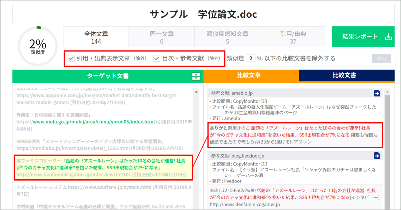
Task: Click the 類似度 percentage input field
Action: 251,58
